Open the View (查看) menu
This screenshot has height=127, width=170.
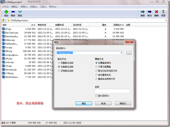pyautogui.click(x=24, y=7)
